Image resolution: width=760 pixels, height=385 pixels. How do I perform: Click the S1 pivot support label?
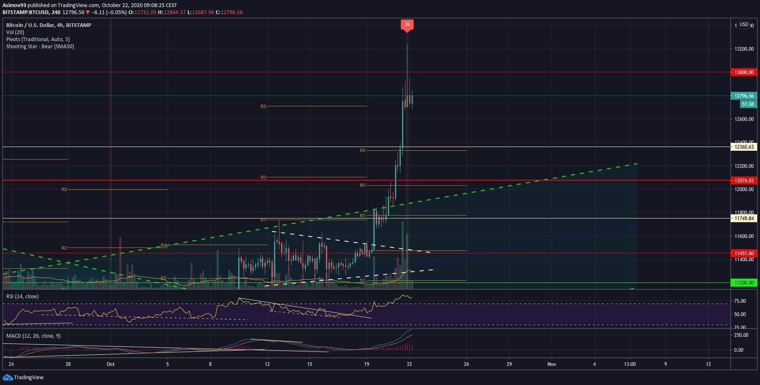363,280
